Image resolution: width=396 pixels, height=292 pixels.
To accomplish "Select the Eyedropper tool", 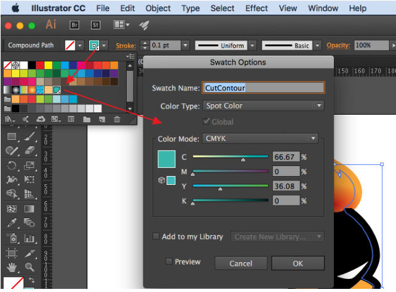I will pos(12,223).
